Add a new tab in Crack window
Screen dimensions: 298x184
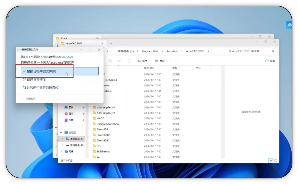tap(106, 38)
